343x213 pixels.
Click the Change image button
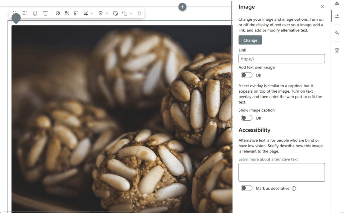(x=250, y=40)
